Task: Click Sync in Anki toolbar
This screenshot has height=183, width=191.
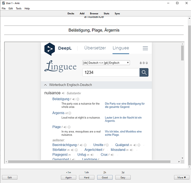Action: click(x=117, y=14)
